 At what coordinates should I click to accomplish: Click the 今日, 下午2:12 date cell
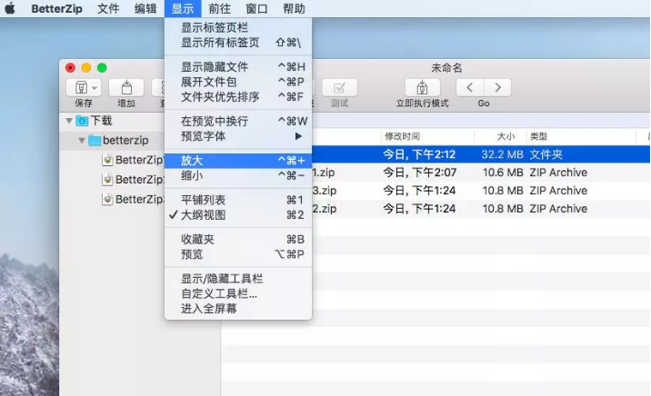click(419, 154)
